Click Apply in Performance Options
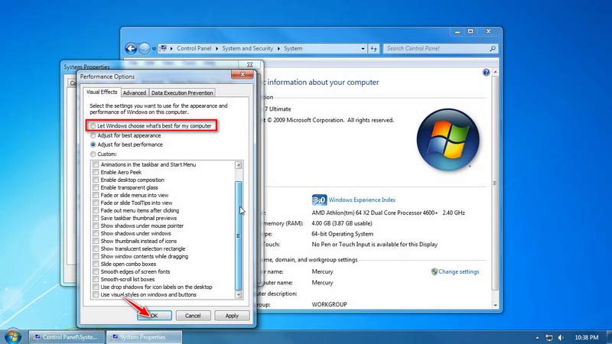Image resolution: width=612 pixels, height=344 pixels. [x=232, y=316]
